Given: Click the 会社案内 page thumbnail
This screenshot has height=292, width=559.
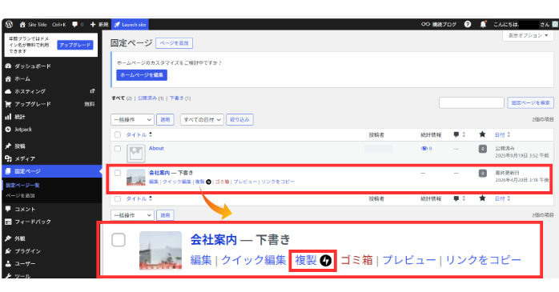Looking at the screenshot, I should coord(136,177).
